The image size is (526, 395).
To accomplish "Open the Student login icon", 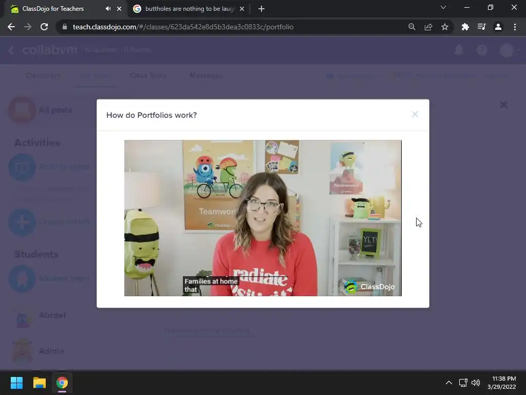I will 22,278.
